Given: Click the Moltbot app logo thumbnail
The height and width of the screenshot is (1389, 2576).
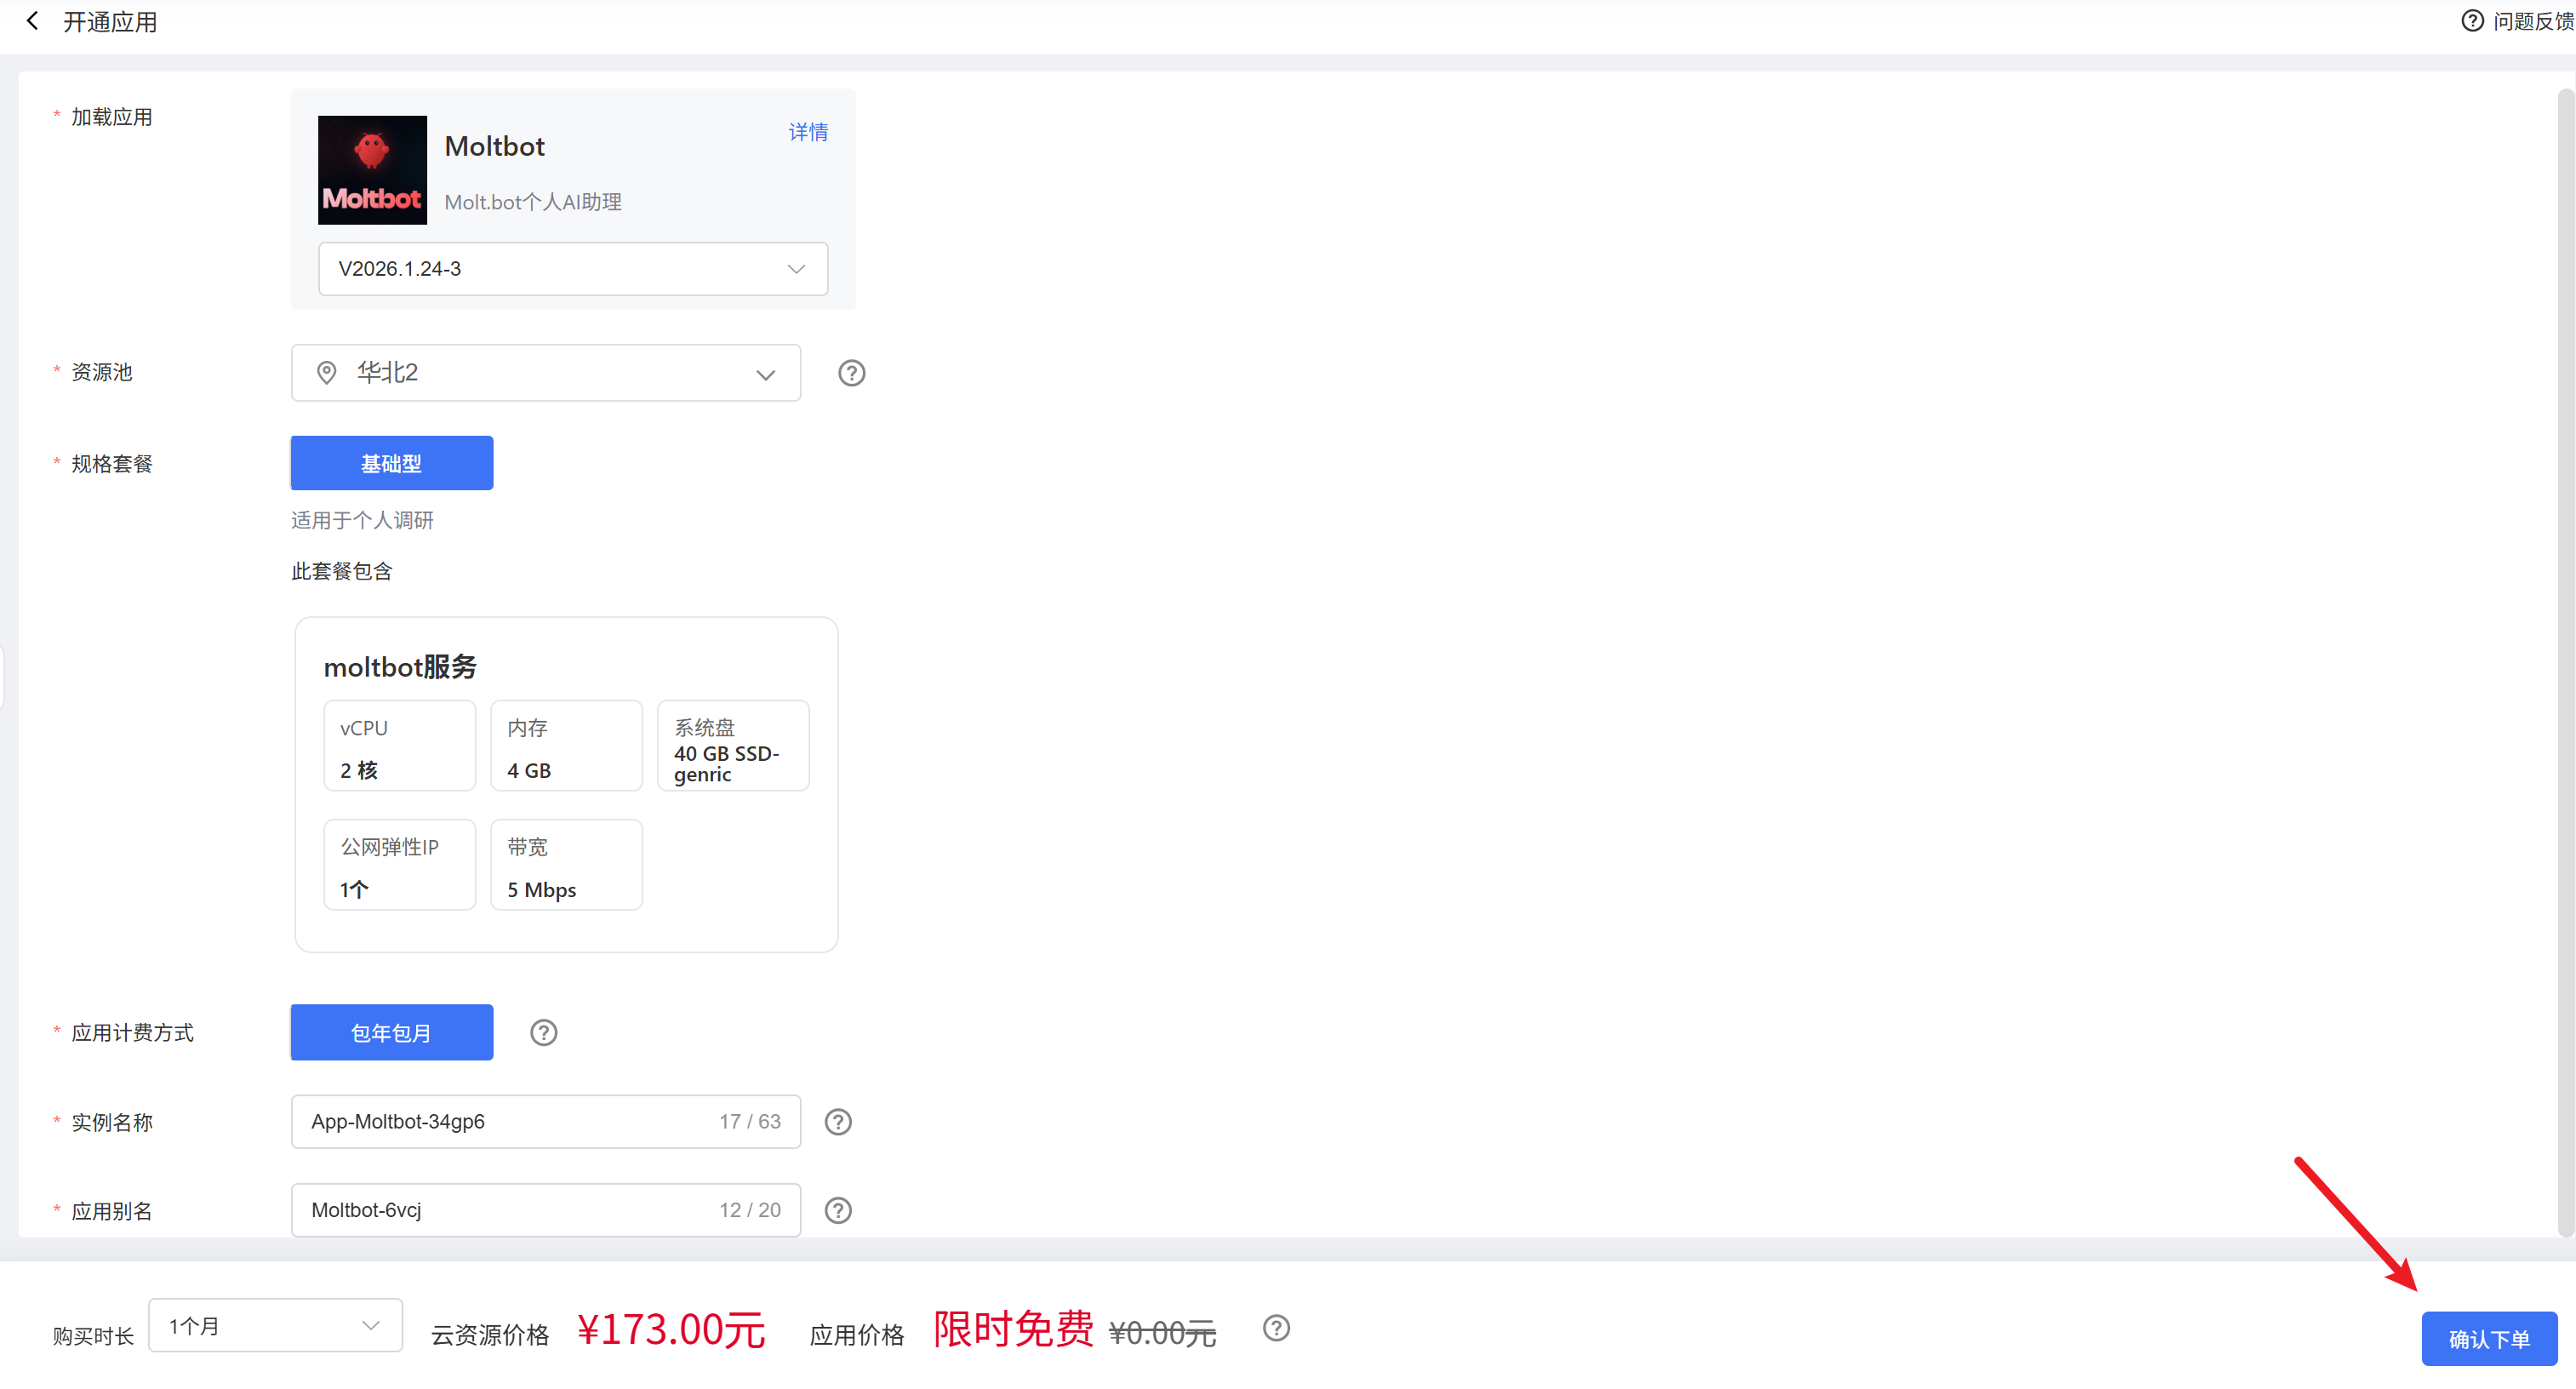Looking at the screenshot, I should click(372, 170).
